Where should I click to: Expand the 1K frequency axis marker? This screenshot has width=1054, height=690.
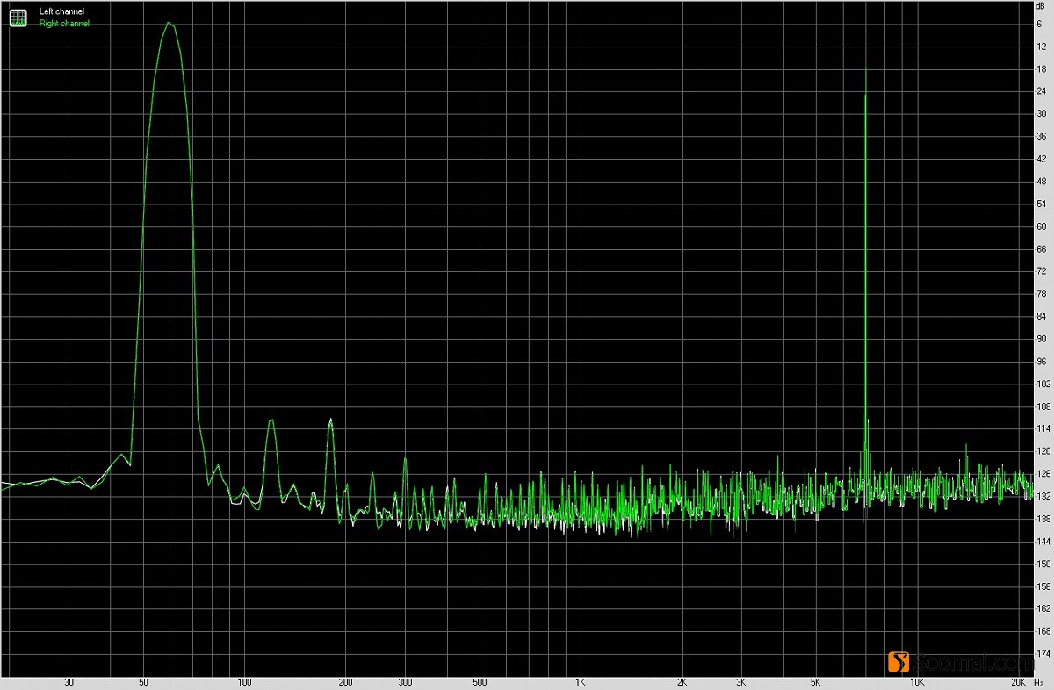pos(579,680)
